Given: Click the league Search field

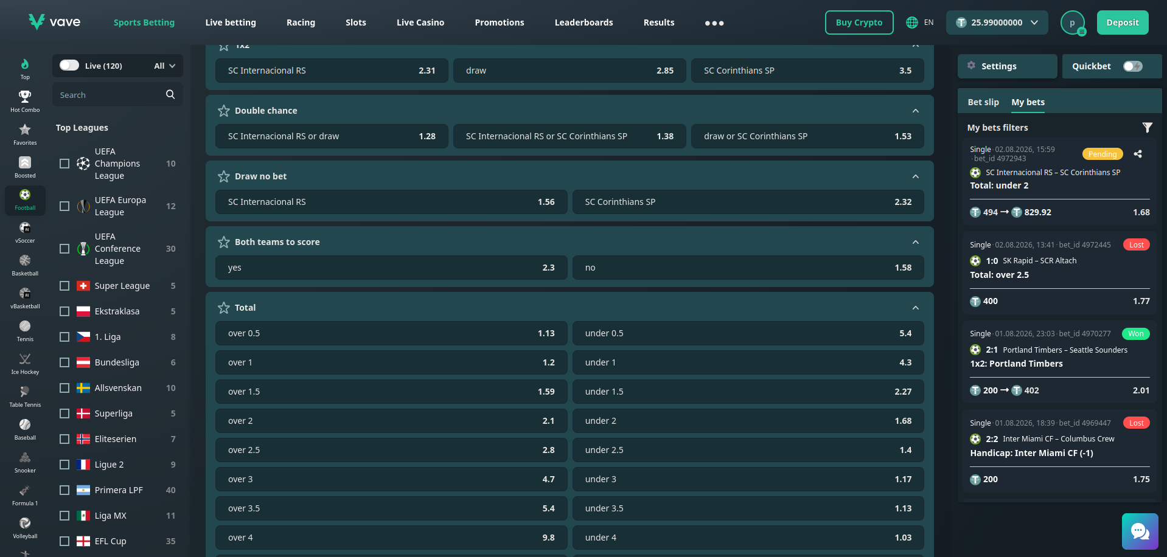Looking at the screenshot, I should pyautogui.click(x=117, y=94).
